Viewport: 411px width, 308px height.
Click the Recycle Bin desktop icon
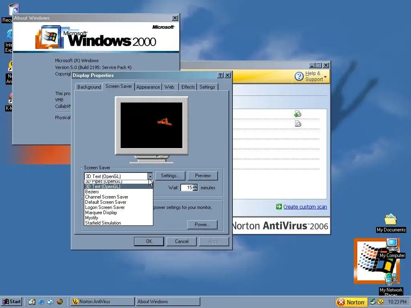coord(13,10)
